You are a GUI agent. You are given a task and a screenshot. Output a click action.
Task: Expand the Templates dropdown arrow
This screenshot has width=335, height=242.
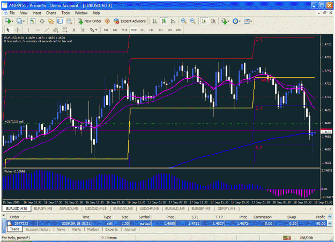click(251, 21)
